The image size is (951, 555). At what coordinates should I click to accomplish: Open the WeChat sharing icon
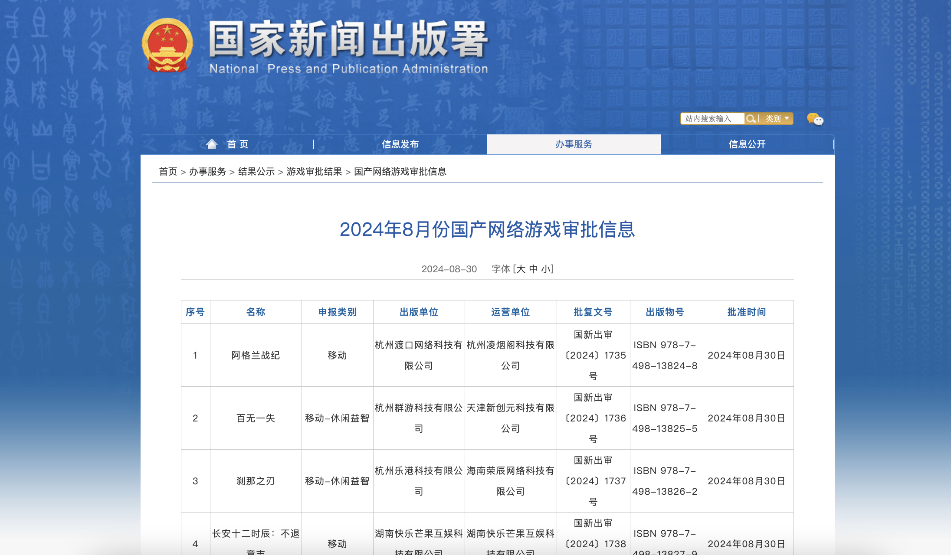tap(816, 120)
